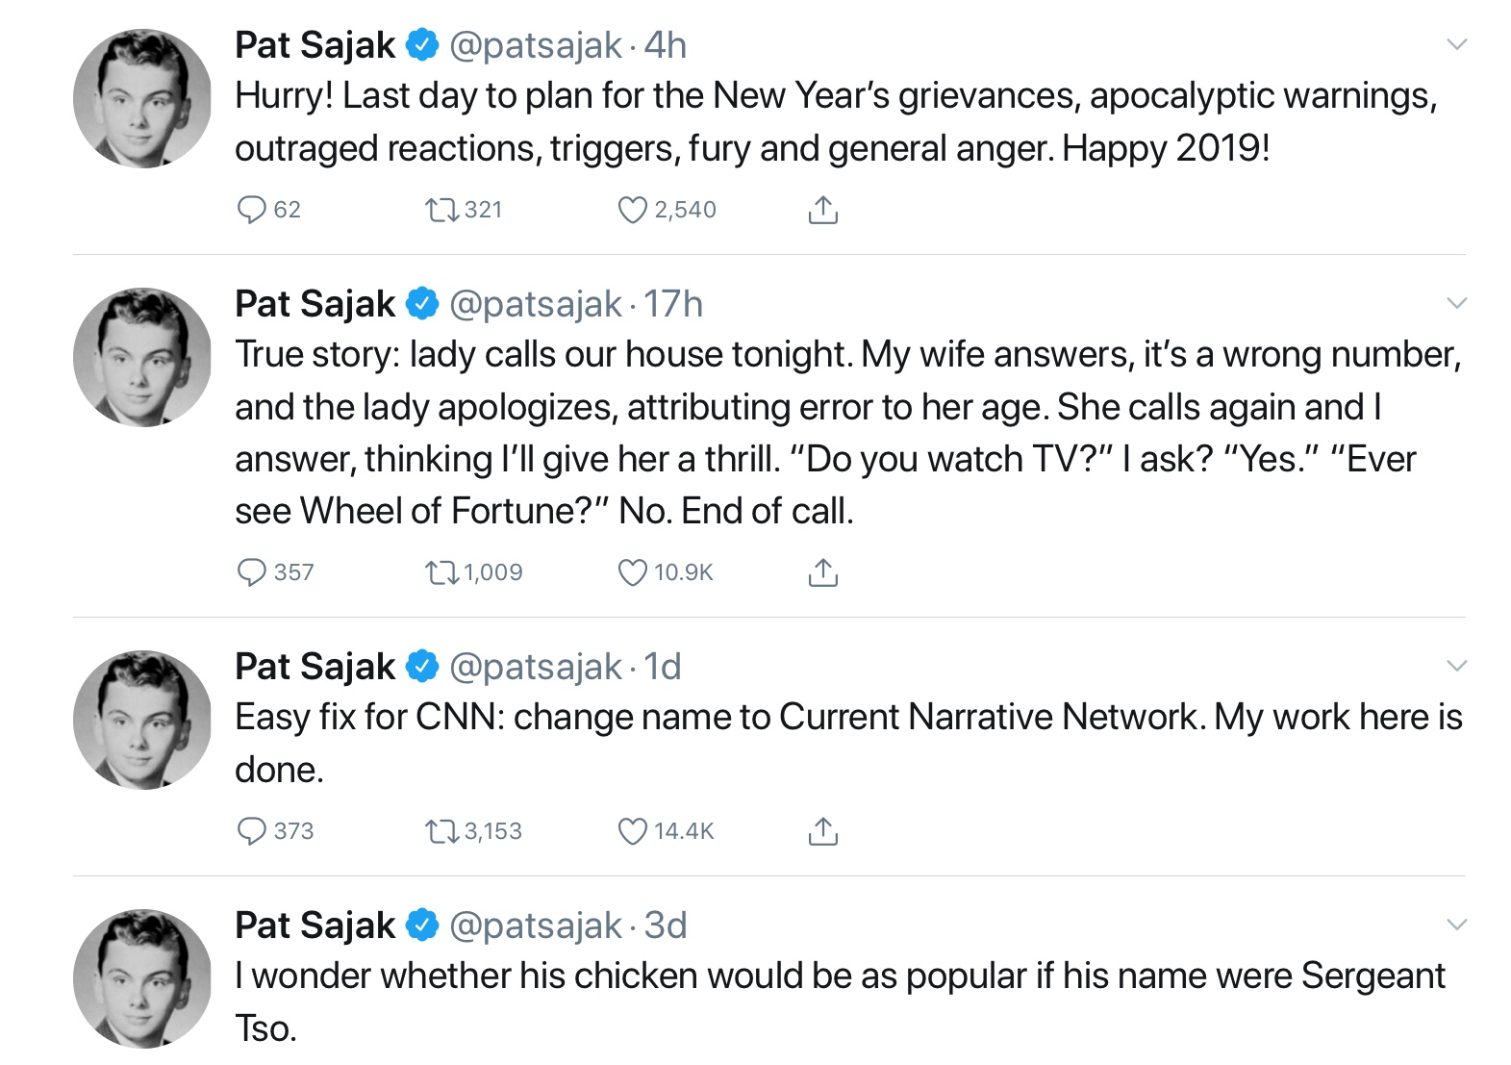
Task: Open options chevron on the 4h tweet
Action: [x=1456, y=44]
